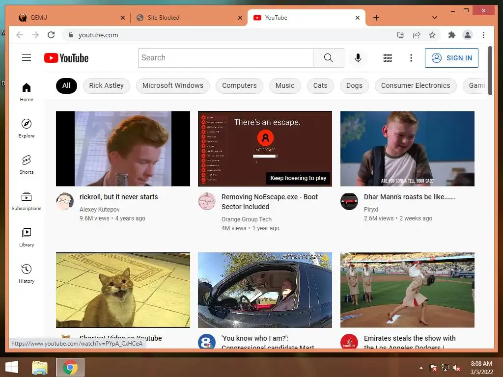
Task: Click the SIGN IN button
Action: 451,58
